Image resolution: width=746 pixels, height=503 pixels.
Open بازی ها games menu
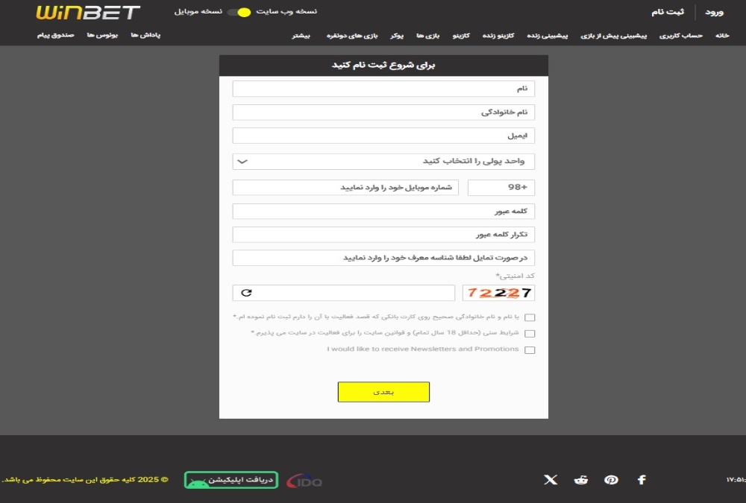click(x=427, y=36)
